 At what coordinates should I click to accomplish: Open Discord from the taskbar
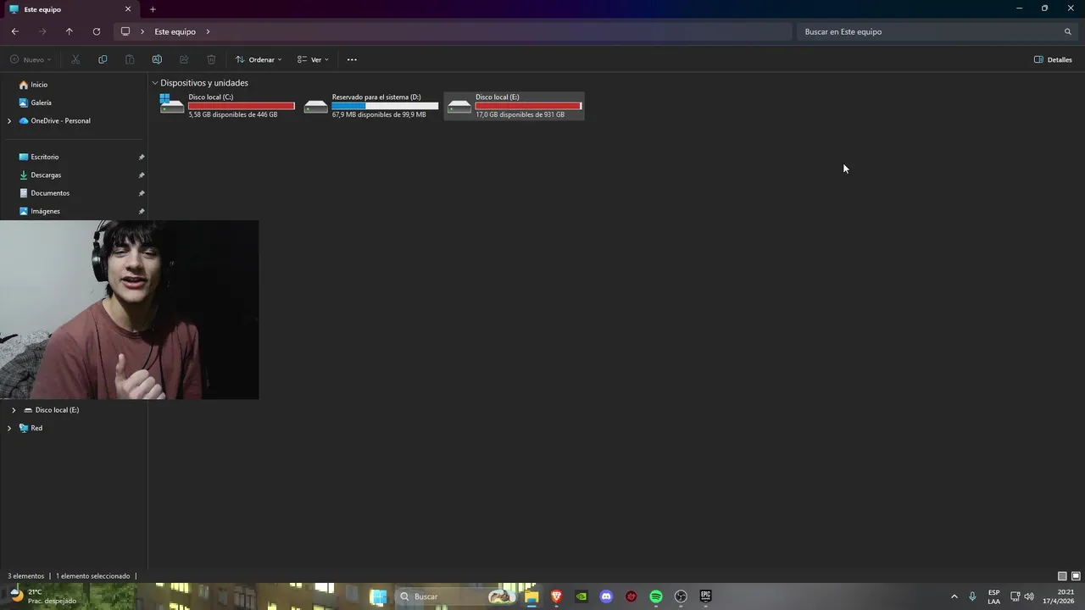tap(606, 596)
